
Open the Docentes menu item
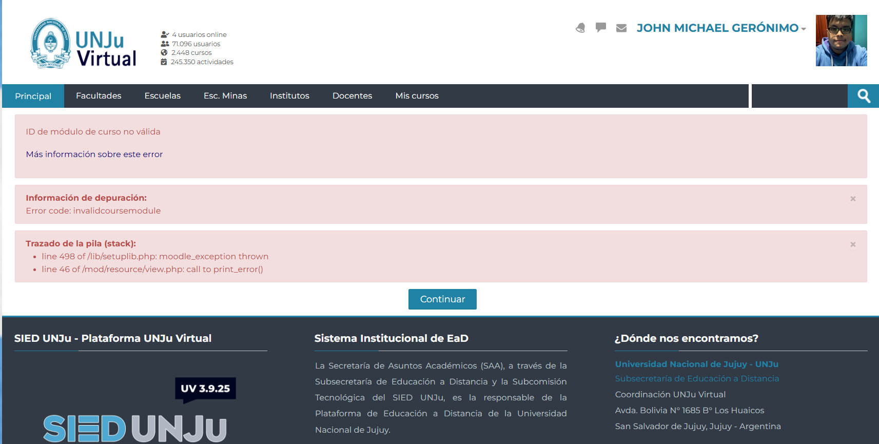(352, 95)
